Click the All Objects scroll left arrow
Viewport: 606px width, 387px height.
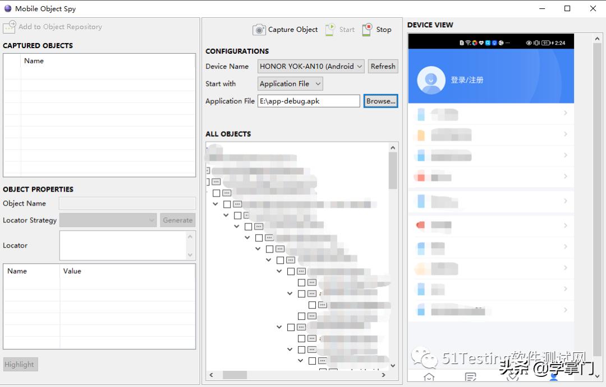[x=211, y=375]
